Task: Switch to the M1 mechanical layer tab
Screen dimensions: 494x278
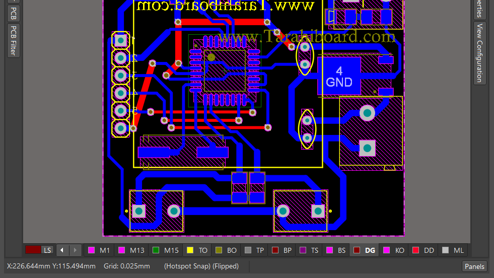Action: [x=99, y=250]
